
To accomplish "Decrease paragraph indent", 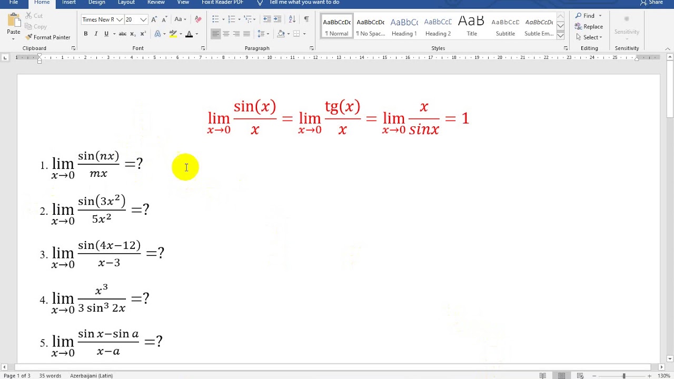I will pos(267,19).
